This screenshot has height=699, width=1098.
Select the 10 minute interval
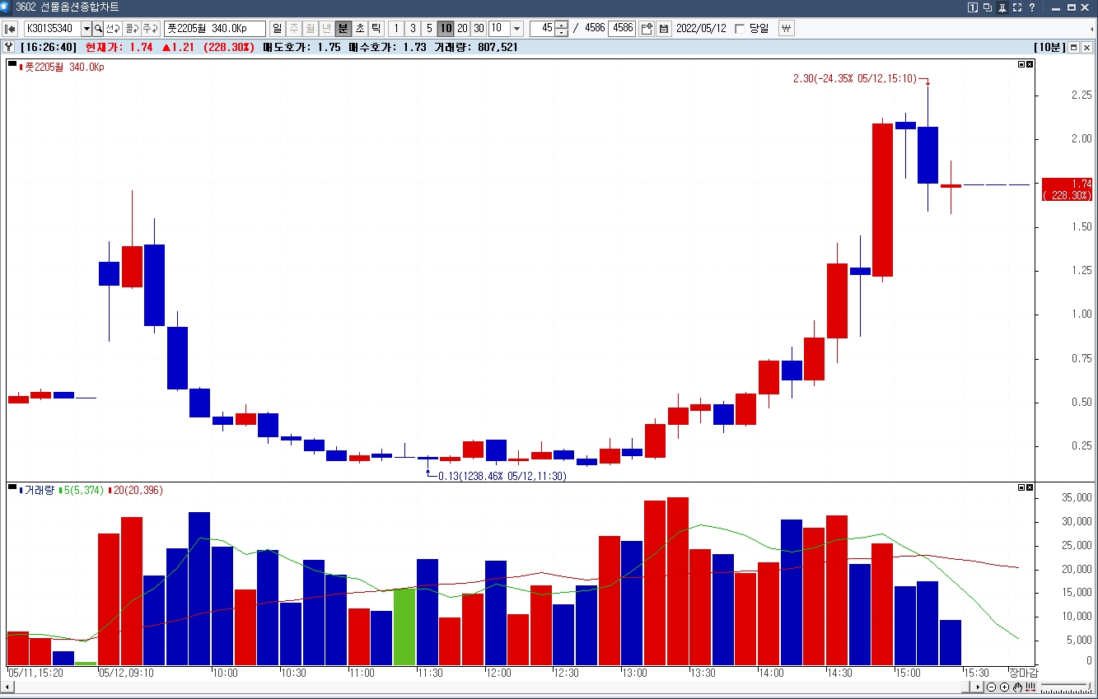tap(446, 29)
